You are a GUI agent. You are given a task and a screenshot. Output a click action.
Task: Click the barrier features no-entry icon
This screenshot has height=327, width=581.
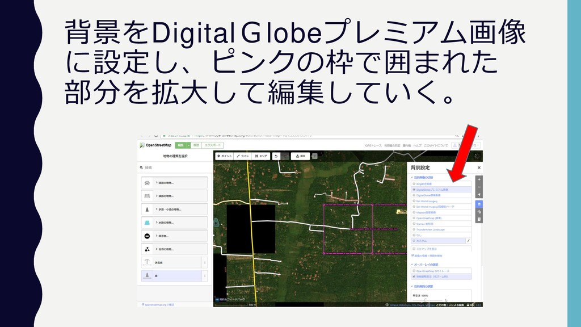[x=147, y=236]
